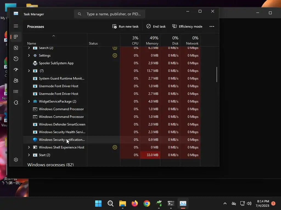Expand the Settings process group
Viewport: 281px width, 210px height.
[x=29, y=55]
